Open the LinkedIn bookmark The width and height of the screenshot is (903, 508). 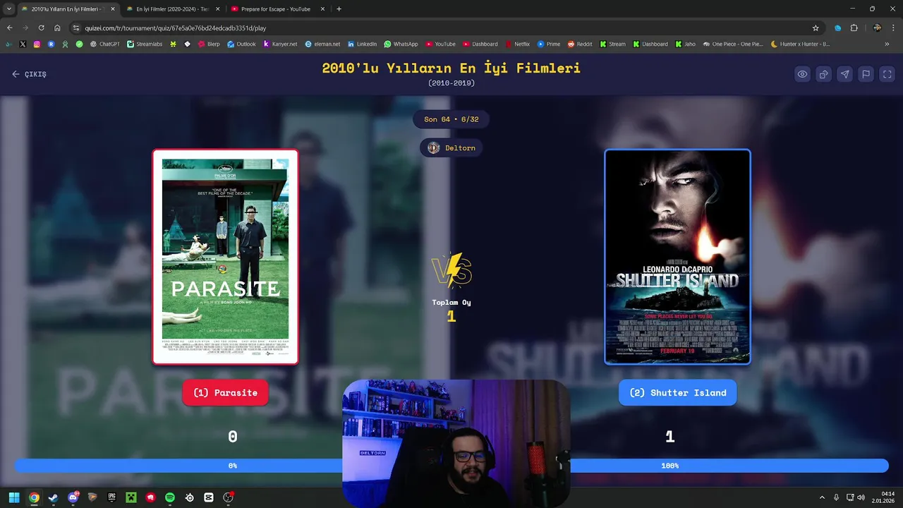(362, 44)
